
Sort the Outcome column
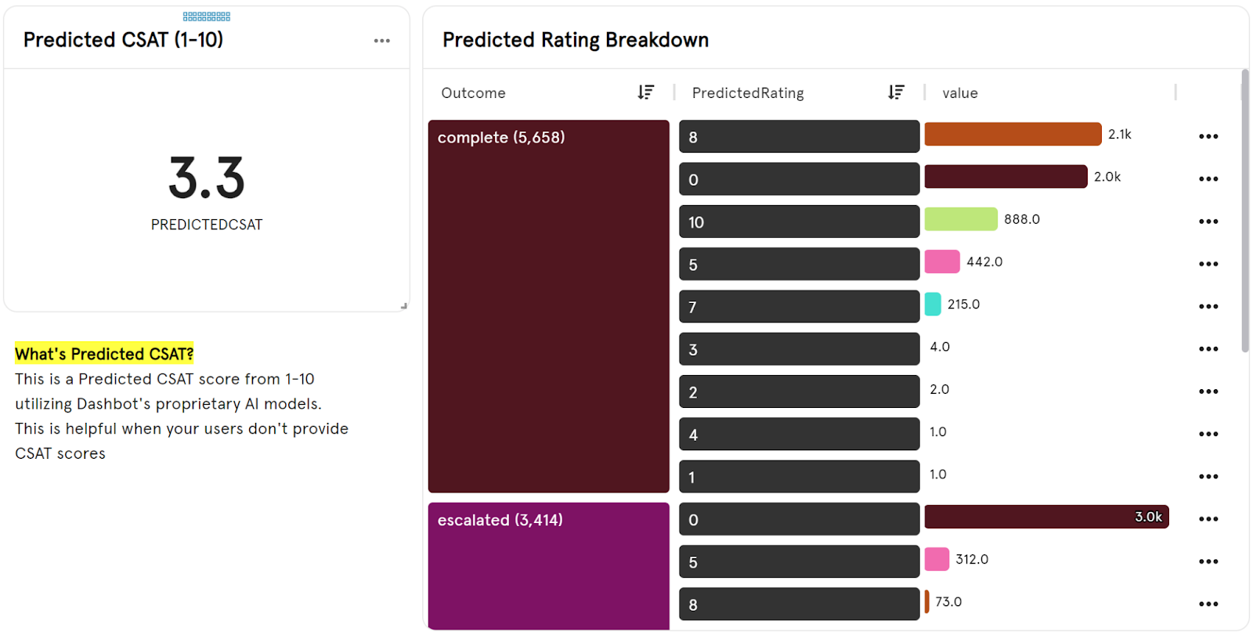[645, 92]
